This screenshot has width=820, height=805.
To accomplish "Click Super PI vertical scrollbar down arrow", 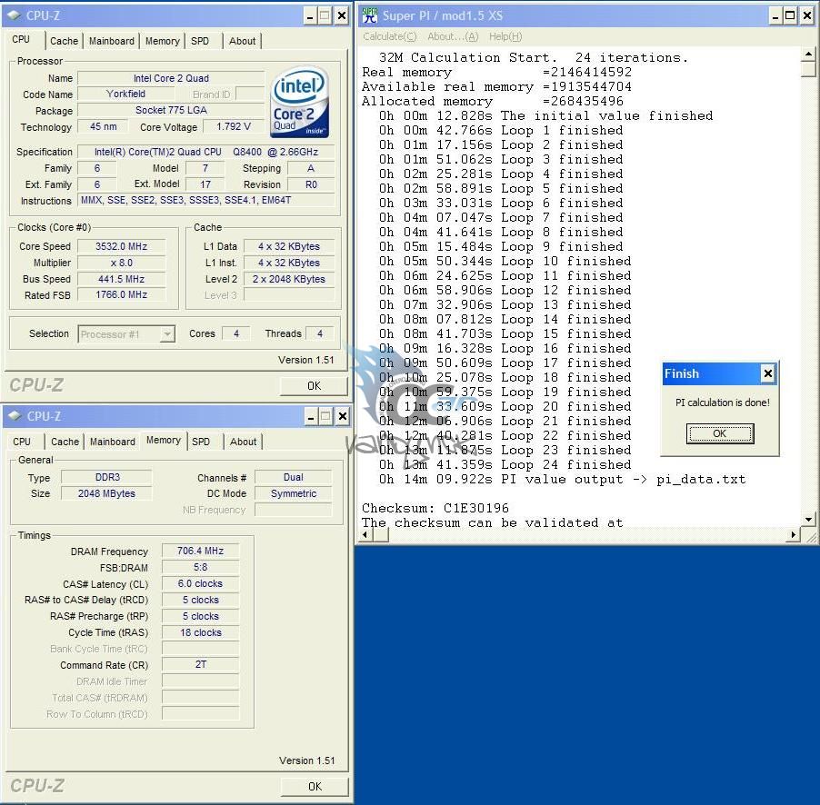I will (808, 520).
